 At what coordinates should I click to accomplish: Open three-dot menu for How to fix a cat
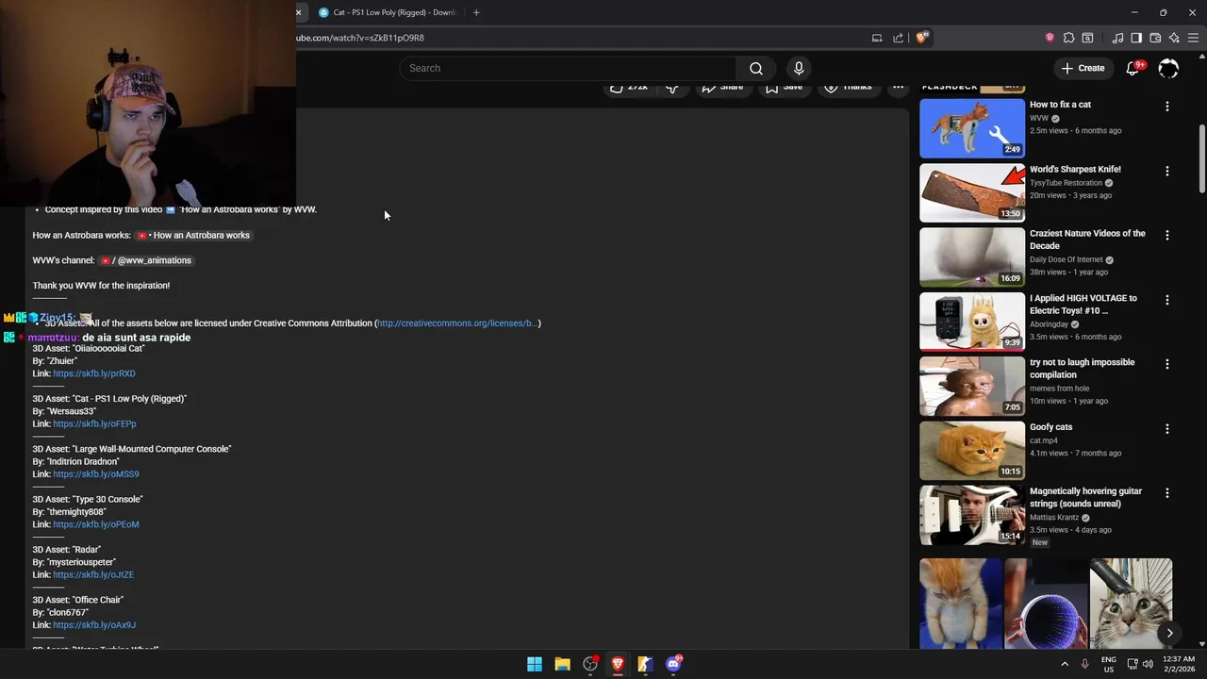point(1167,107)
